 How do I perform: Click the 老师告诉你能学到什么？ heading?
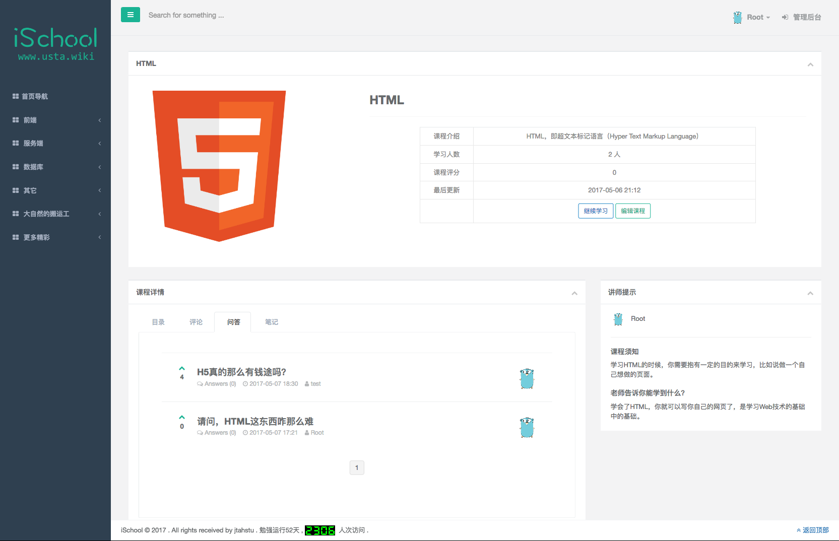pyautogui.click(x=648, y=393)
